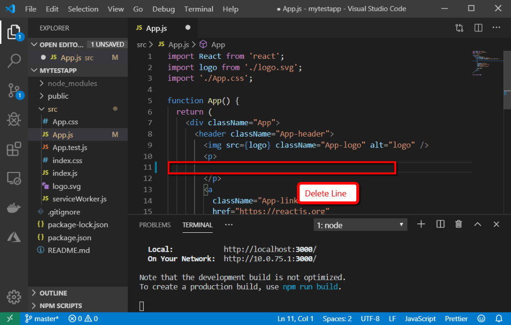This screenshot has width=511, height=325.
Task: Select App.js src in Open Editors
Action: click(x=78, y=58)
